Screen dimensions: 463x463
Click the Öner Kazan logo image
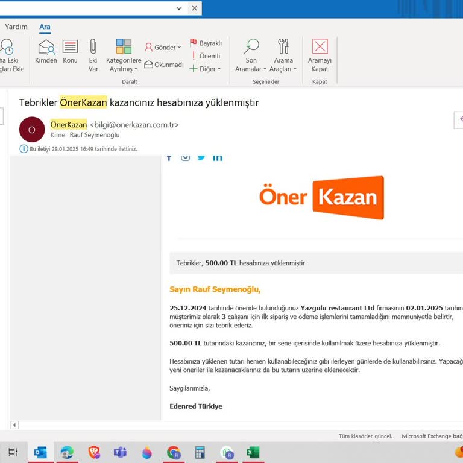pyautogui.click(x=321, y=197)
